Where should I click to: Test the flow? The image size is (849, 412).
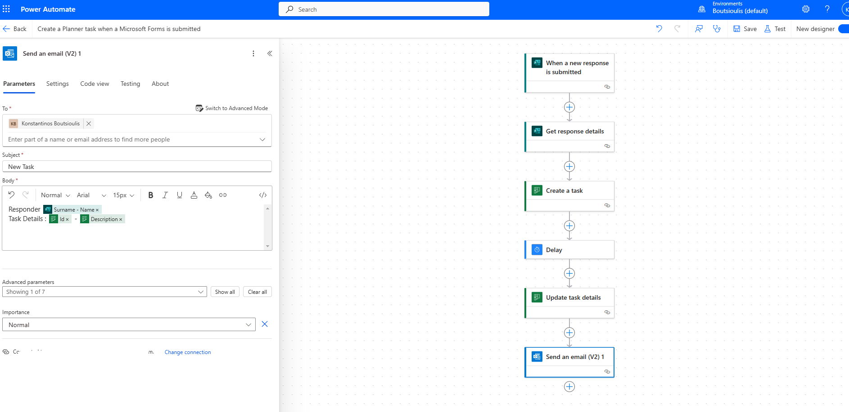point(775,29)
